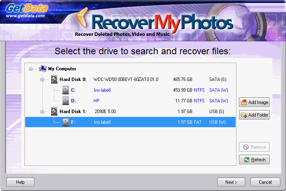Click '{no label}' on the C: row
Viewport: 286px width, 191px height.
pos(102,90)
